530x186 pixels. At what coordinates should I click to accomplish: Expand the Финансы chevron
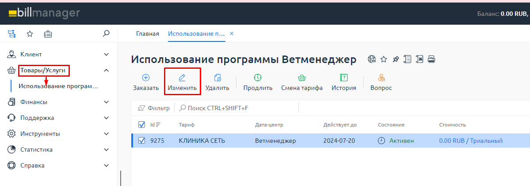(107, 102)
